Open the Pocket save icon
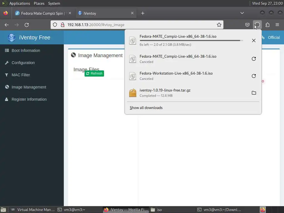Screen dimensions: 284x213 click(x=247, y=25)
